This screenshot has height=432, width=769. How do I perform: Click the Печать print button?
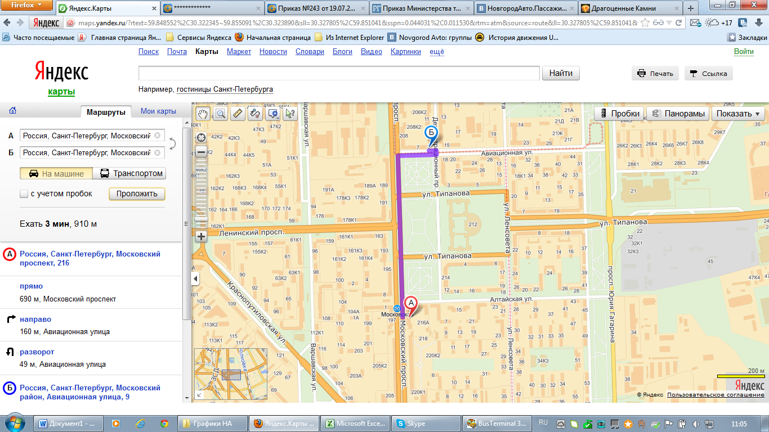[x=655, y=73]
